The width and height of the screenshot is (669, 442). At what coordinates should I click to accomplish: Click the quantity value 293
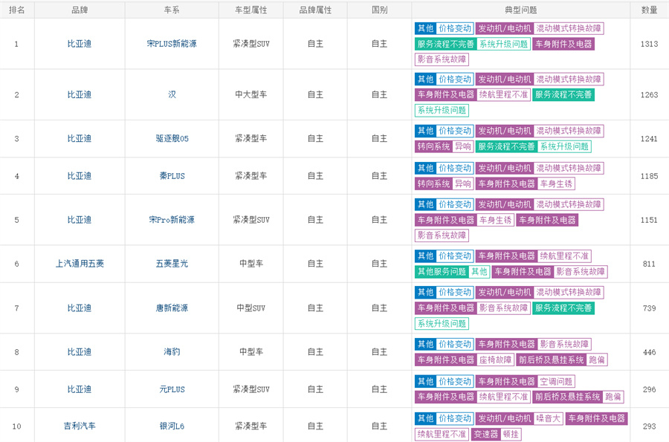(x=649, y=426)
